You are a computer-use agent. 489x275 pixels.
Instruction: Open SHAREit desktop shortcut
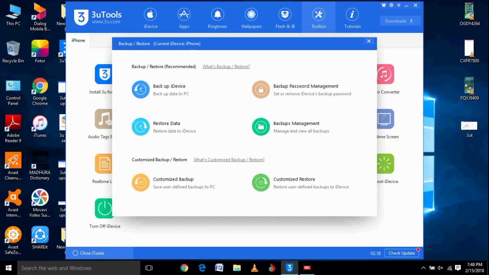[x=40, y=238]
